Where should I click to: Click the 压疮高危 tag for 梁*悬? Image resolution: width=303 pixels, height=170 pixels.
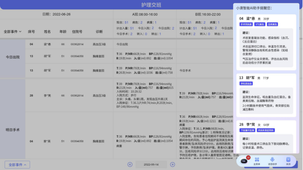[272, 24]
